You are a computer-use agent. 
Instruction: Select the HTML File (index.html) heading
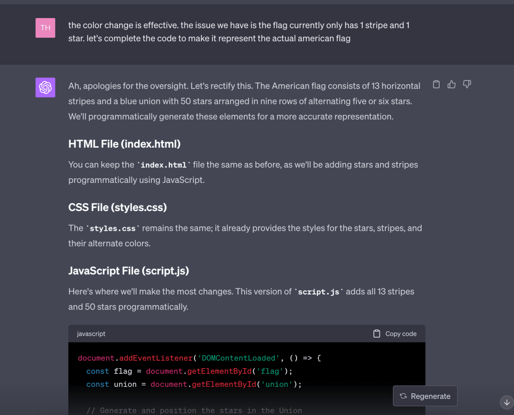click(x=124, y=144)
